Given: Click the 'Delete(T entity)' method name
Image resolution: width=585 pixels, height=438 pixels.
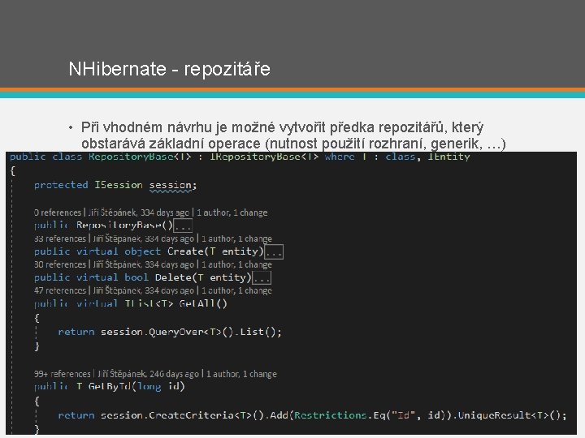Looking at the screenshot, I should click(x=203, y=278).
